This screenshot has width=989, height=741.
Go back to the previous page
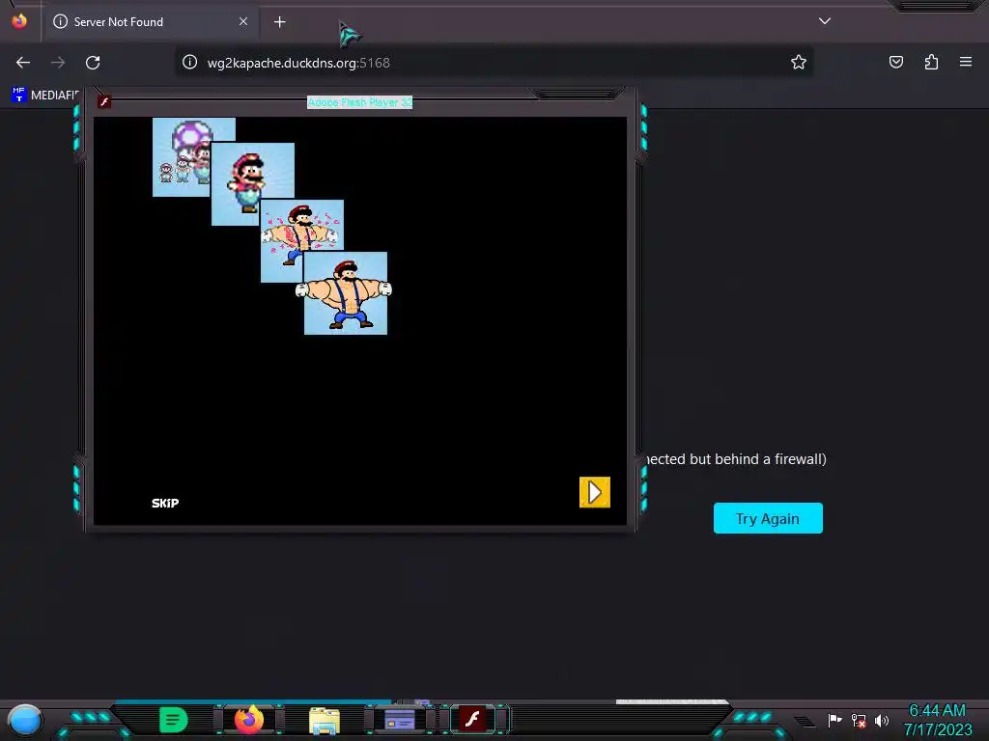(23, 63)
